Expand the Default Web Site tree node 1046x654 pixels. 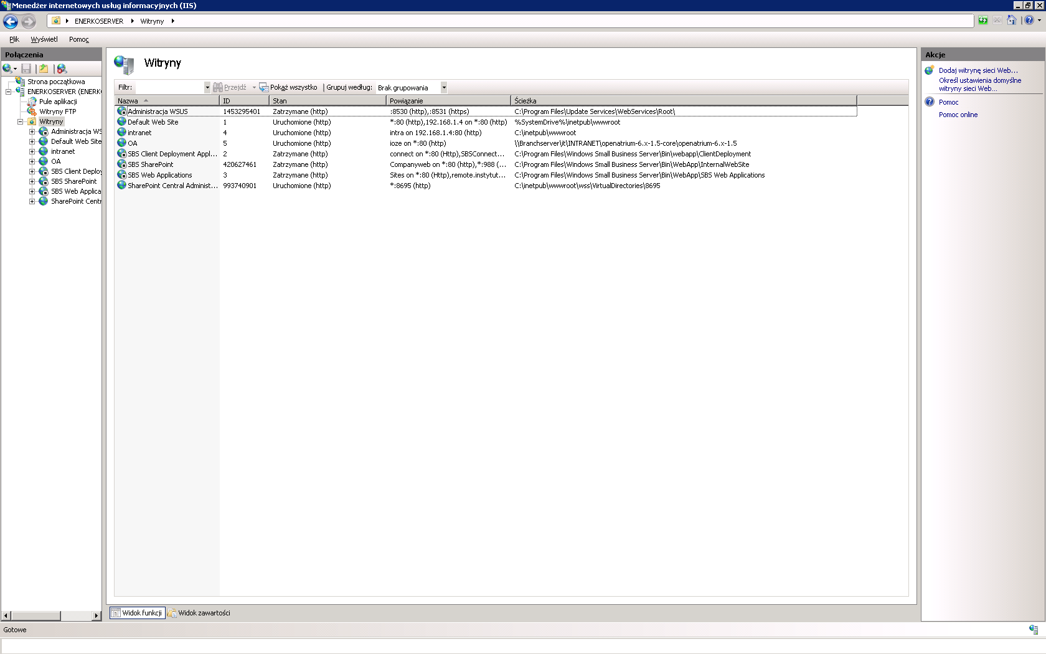click(32, 141)
